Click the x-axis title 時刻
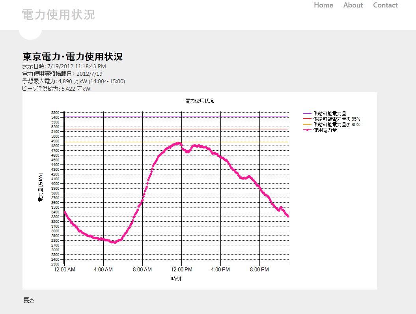 pos(176,279)
